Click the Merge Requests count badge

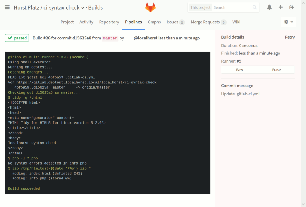pyautogui.click(x=224, y=22)
